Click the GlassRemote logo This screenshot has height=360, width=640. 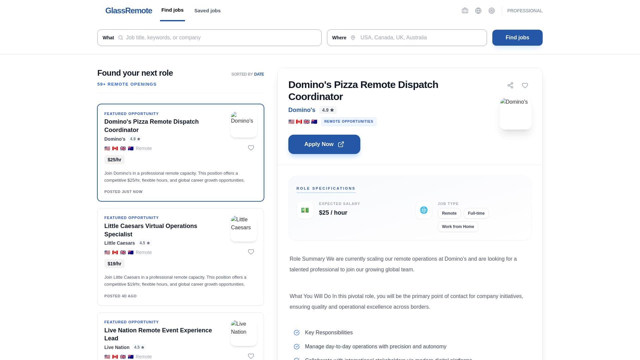click(x=129, y=11)
